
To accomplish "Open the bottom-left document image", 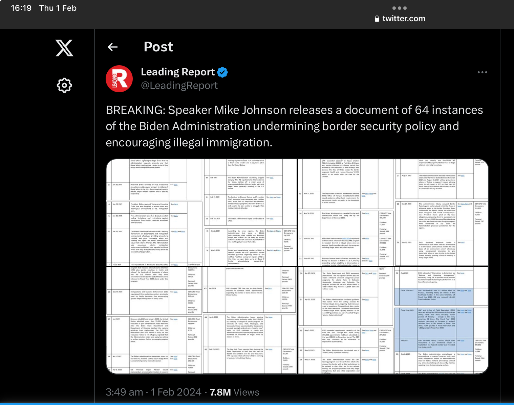I will click(201, 320).
